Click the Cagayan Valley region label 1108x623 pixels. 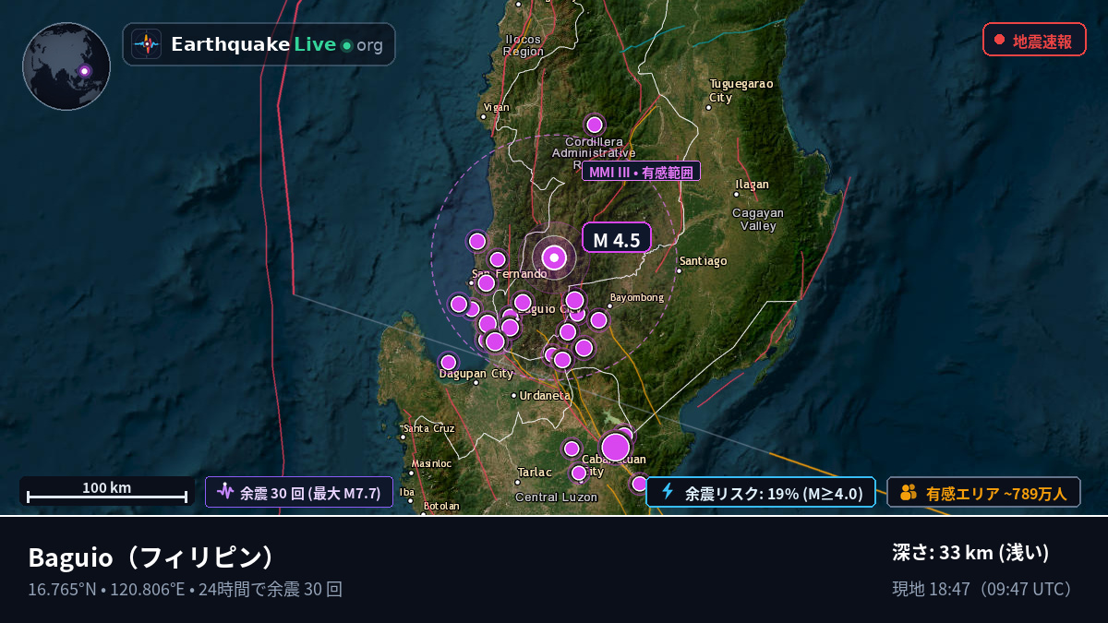758,219
